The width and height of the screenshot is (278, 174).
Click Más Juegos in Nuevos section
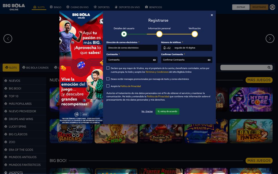pyautogui.click(x=259, y=80)
